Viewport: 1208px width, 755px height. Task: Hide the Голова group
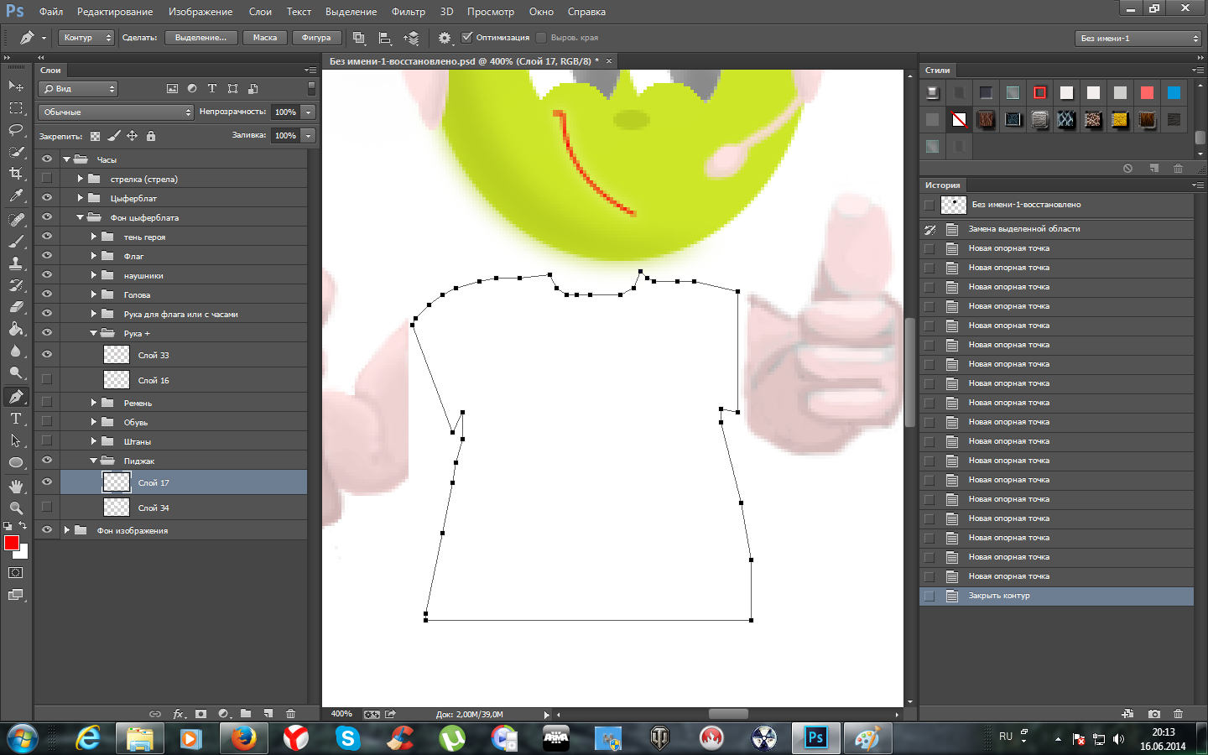coord(47,294)
